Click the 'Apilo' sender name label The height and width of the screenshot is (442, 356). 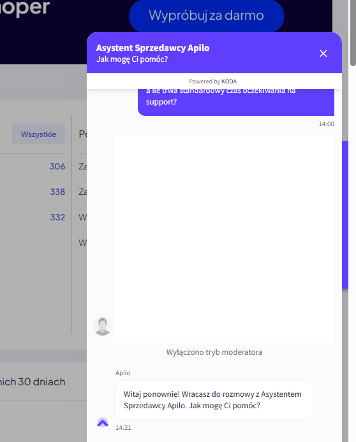[x=122, y=373]
